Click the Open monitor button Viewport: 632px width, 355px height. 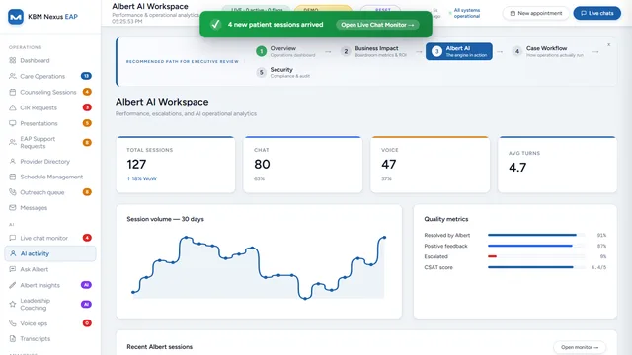point(580,347)
